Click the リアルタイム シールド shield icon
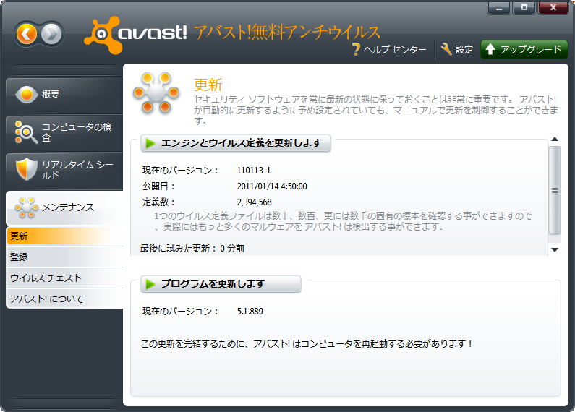Screen dimensions: 575x412 (x=27, y=169)
